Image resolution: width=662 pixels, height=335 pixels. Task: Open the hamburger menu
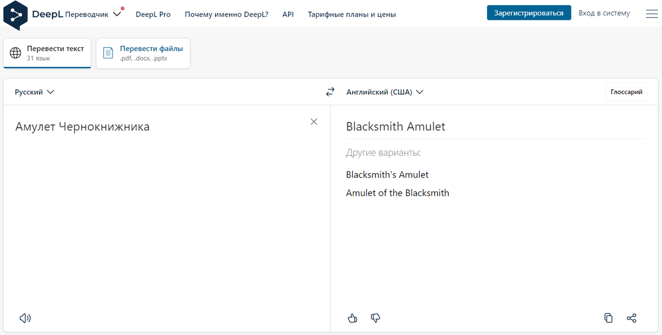click(651, 14)
